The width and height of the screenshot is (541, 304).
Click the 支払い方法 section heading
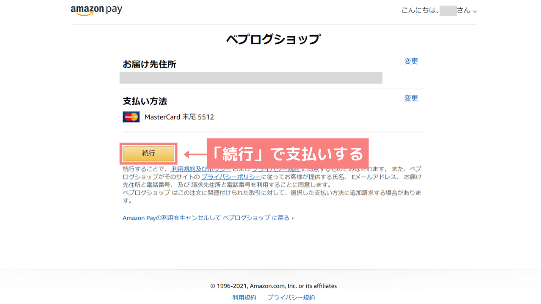(x=145, y=101)
